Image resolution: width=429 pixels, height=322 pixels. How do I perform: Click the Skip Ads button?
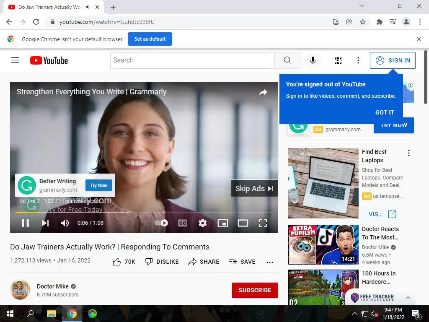[x=254, y=188]
